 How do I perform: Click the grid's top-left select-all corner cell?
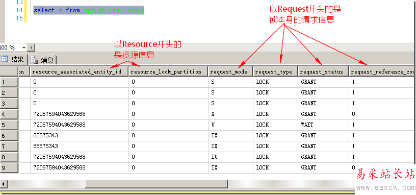click(x=9, y=71)
